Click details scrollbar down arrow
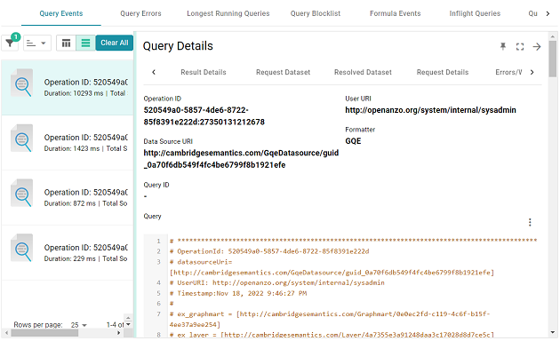This screenshot has height=341, width=560. 553,332
